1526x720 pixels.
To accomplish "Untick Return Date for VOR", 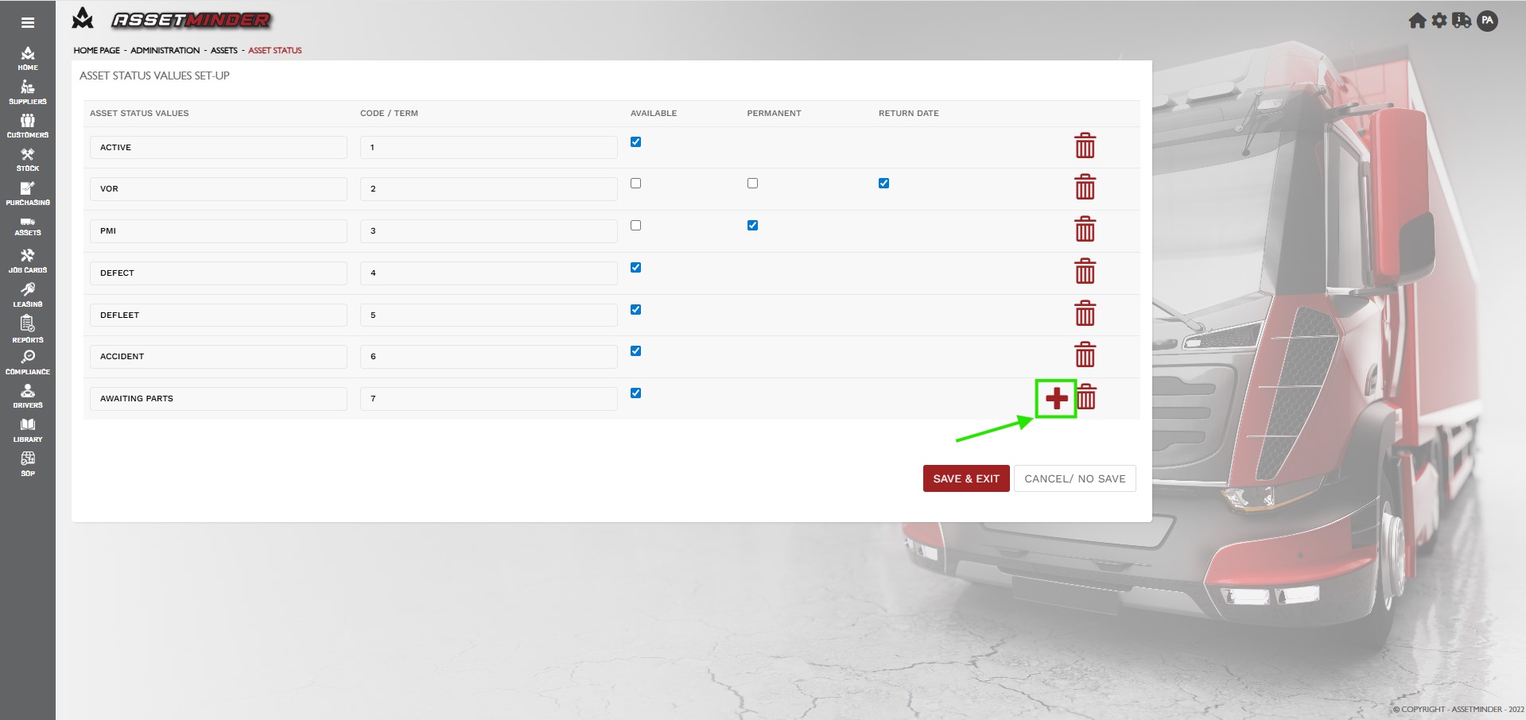I will tap(883, 184).
